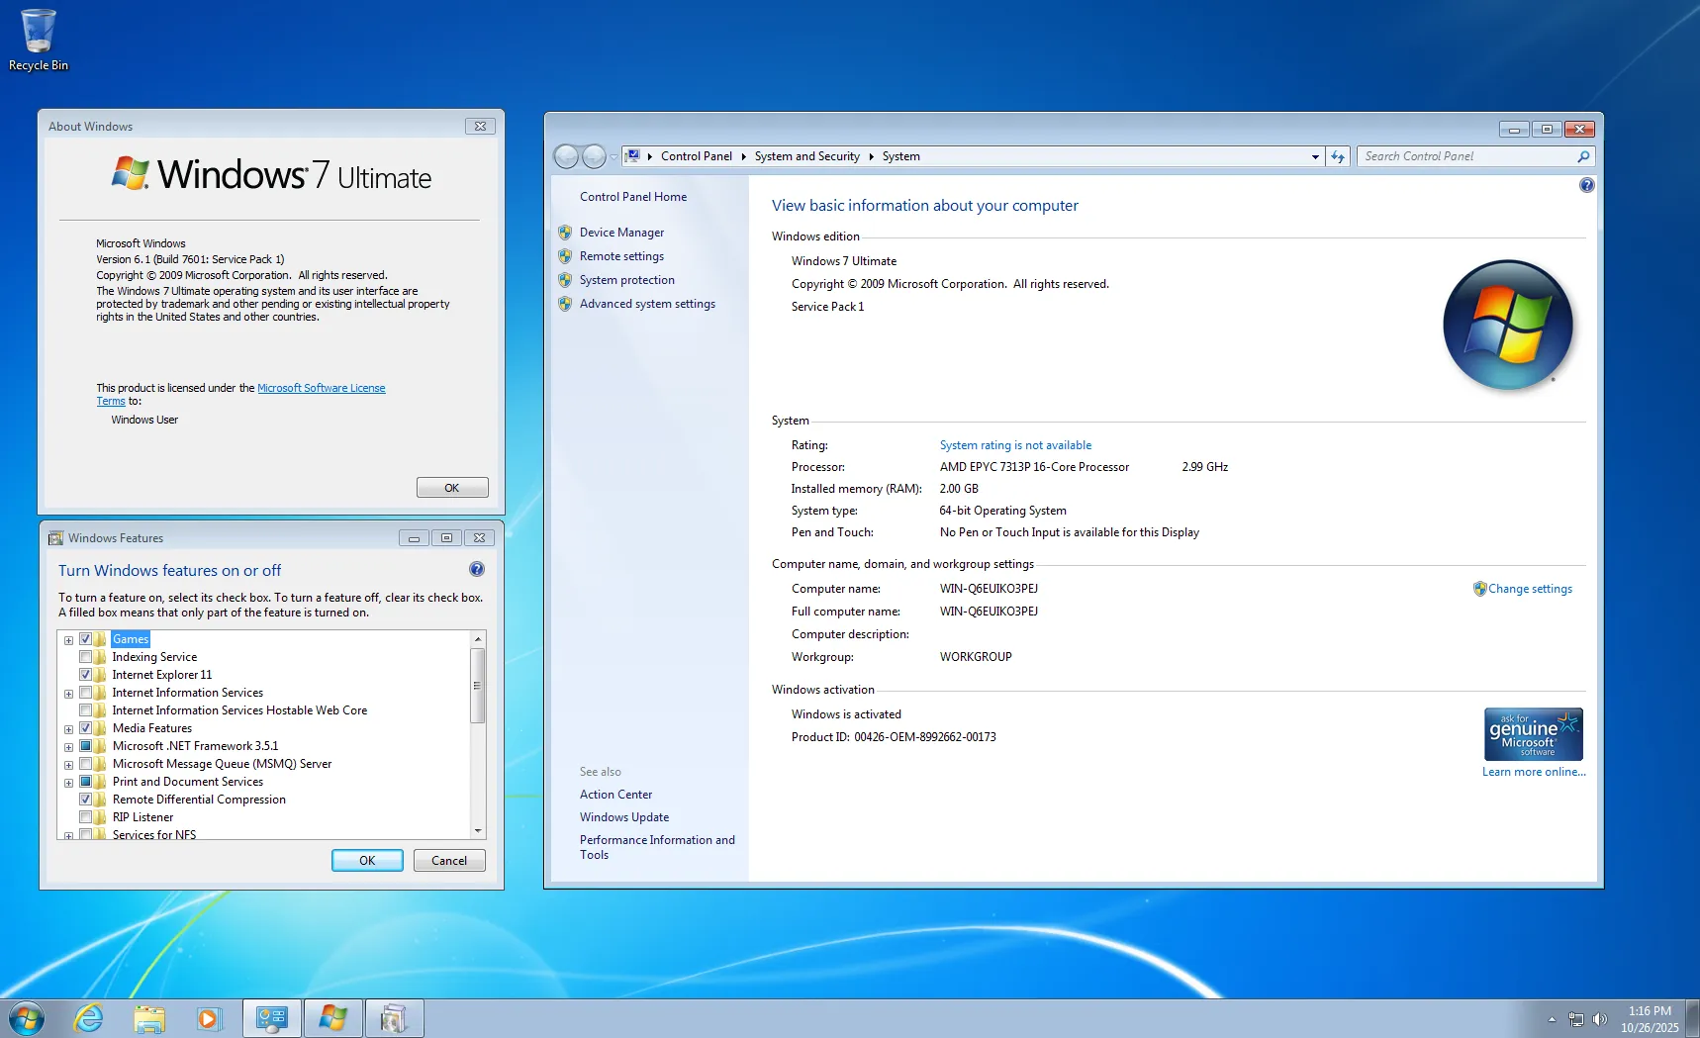Viewport: 1700px width, 1038px height.
Task: Open Windows Media Player taskbar icon
Action: 209,1018
